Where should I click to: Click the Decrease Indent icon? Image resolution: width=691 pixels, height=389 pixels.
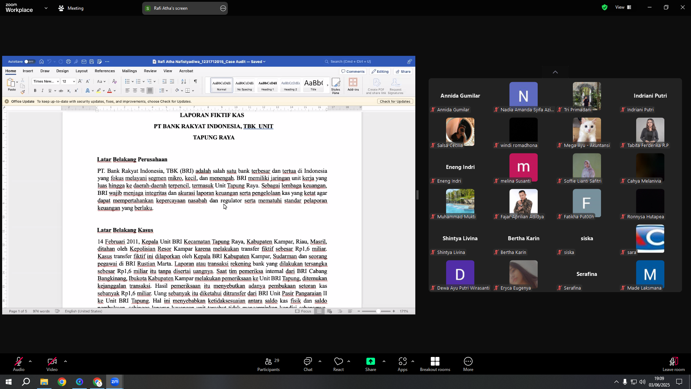pyautogui.click(x=164, y=81)
